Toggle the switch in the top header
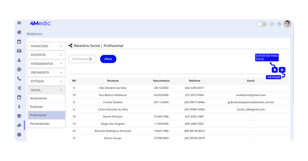Viewport: 308px width, 161px height. (x=262, y=24)
